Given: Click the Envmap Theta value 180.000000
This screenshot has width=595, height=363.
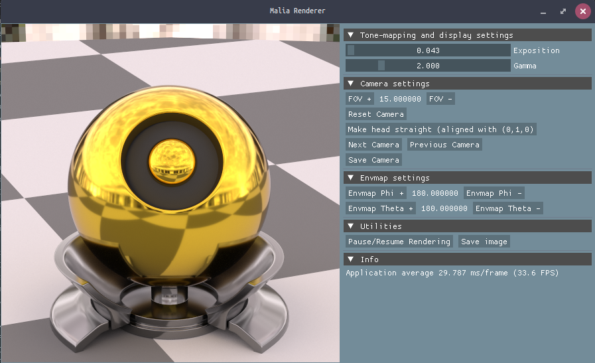Looking at the screenshot, I should coord(444,208).
